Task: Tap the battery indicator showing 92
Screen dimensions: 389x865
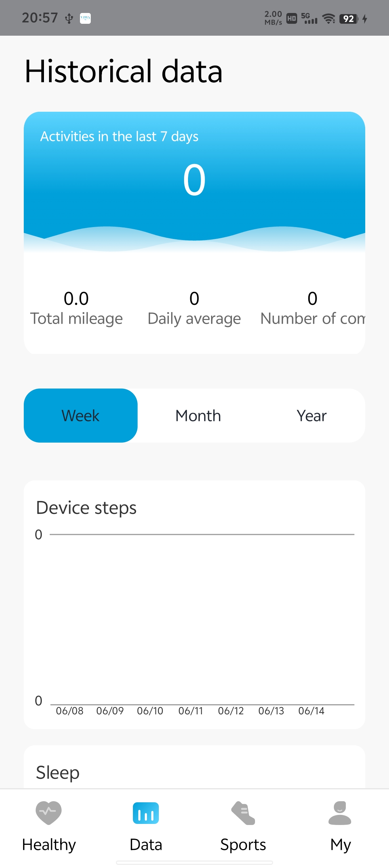Action: 349,18
